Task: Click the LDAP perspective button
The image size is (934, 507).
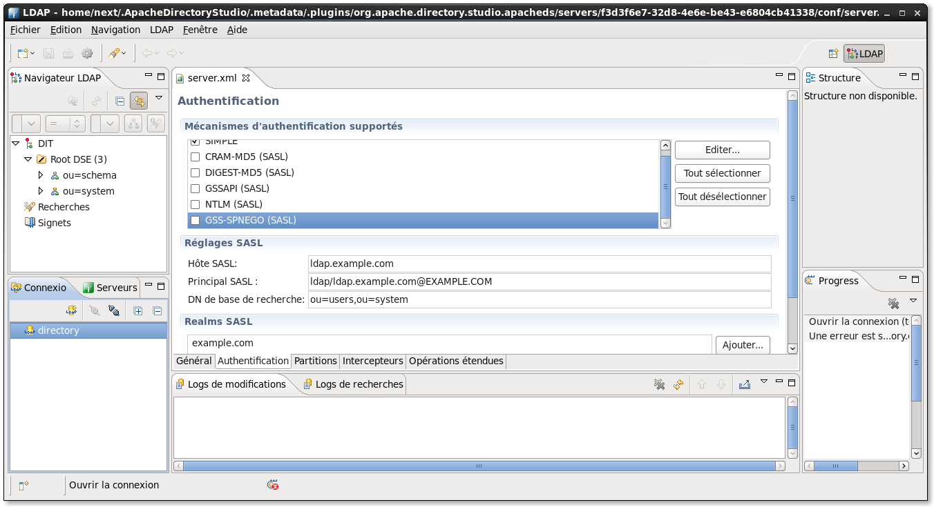Action: click(x=864, y=54)
